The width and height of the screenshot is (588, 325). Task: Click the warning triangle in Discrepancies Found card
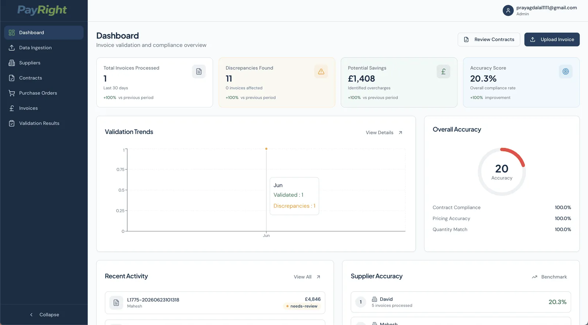(321, 71)
